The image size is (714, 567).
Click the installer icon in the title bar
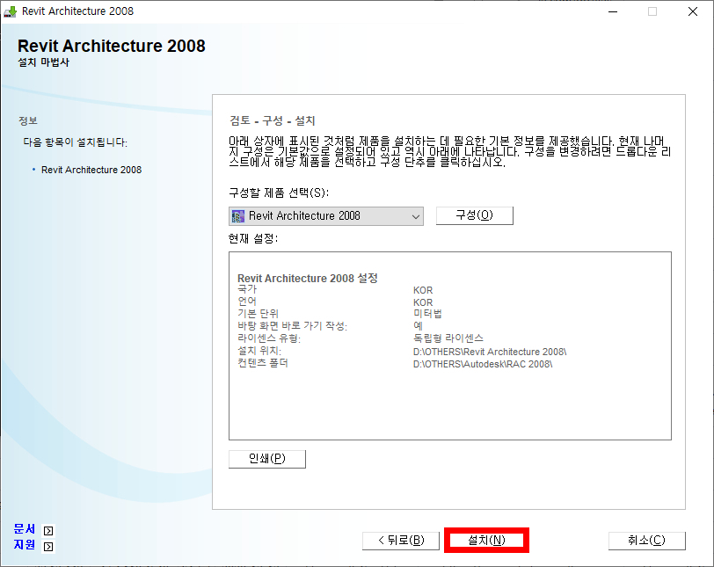10,11
